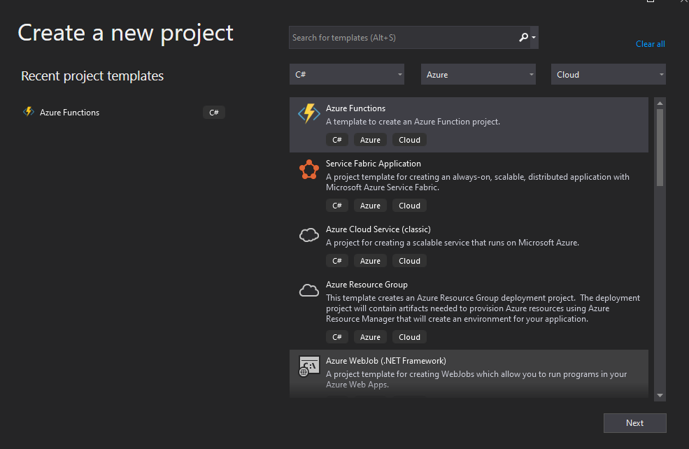Screen dimensions: 689x449
Task: Click the search magnifier icon
Action: (523, 37)
